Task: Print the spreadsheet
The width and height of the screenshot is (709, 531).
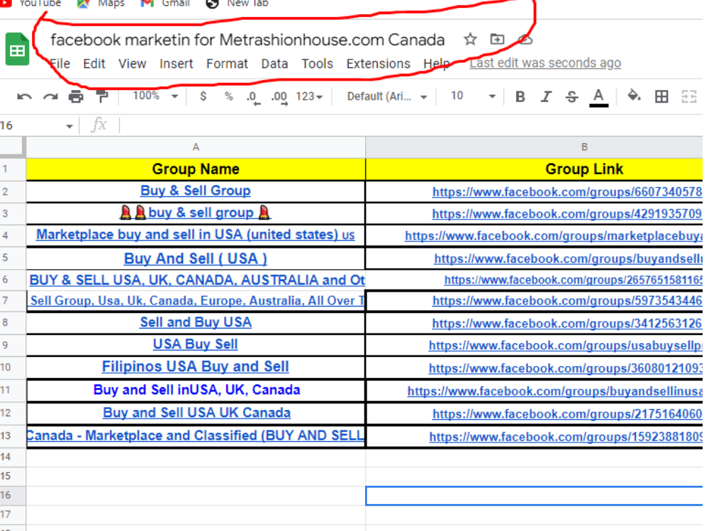Action: [76, 96]
